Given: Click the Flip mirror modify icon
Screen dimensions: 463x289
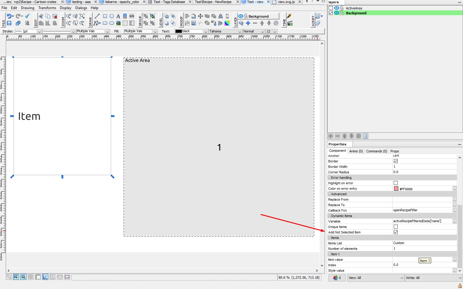Looking at the screenshot, I should (221, 16).
